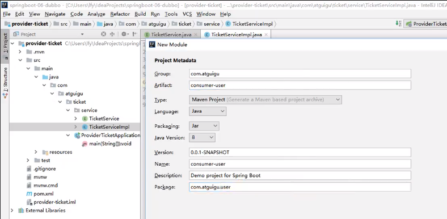Close the TicketService.java tab

click(x=196, y=35)
